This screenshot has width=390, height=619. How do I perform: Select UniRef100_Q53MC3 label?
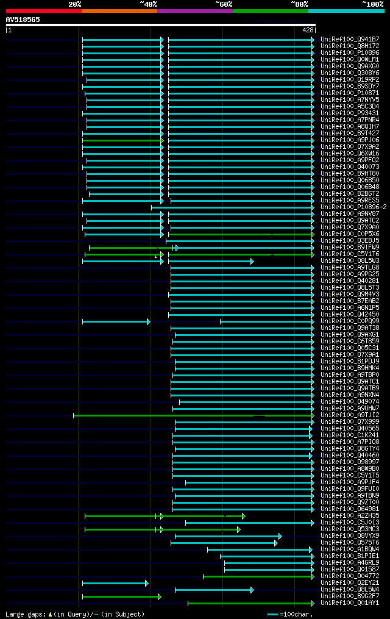click(x=350, y=529)
